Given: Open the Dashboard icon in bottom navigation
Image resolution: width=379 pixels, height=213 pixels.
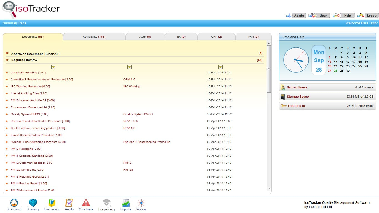Looking at the screenshot, I should coord(14,203).
